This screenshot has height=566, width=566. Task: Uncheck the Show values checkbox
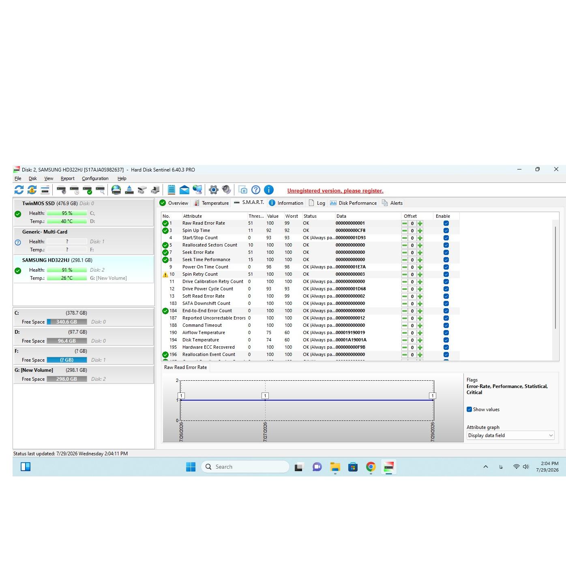[470, 409]
